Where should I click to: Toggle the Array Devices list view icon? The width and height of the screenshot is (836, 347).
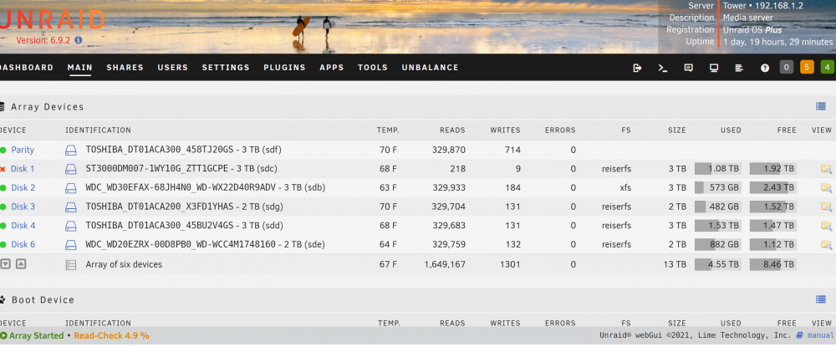click(821, 106)
